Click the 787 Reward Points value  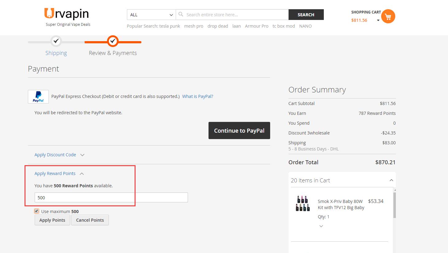pos(377,113)
